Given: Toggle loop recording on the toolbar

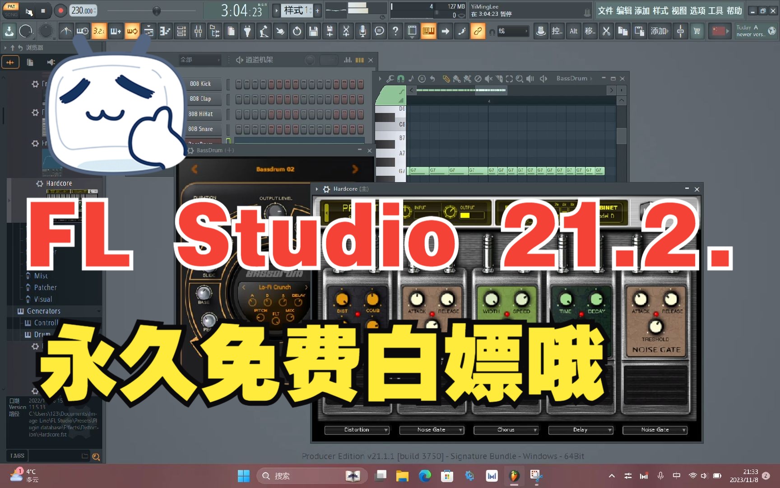Looking at the screenshot, I should 131,31.
